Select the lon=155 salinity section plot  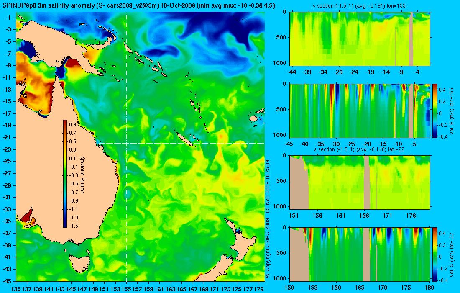(360, 39)
